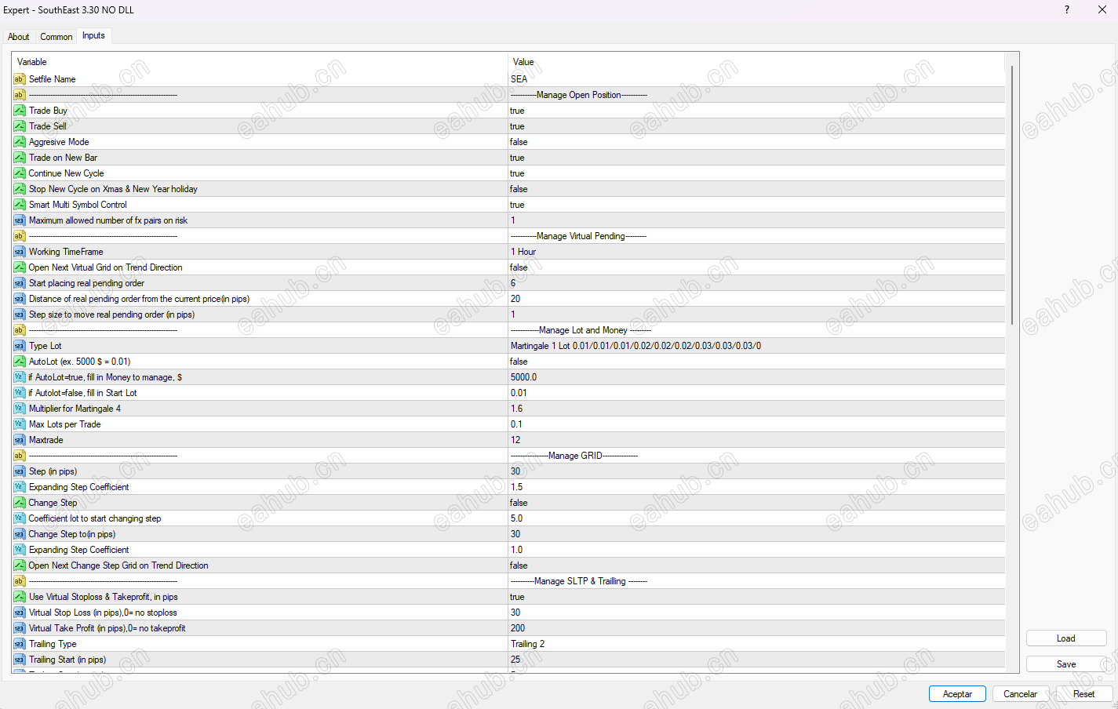Select the Start placing real pending order value 6
The image size is (1118, 709).
pos(513,283)
